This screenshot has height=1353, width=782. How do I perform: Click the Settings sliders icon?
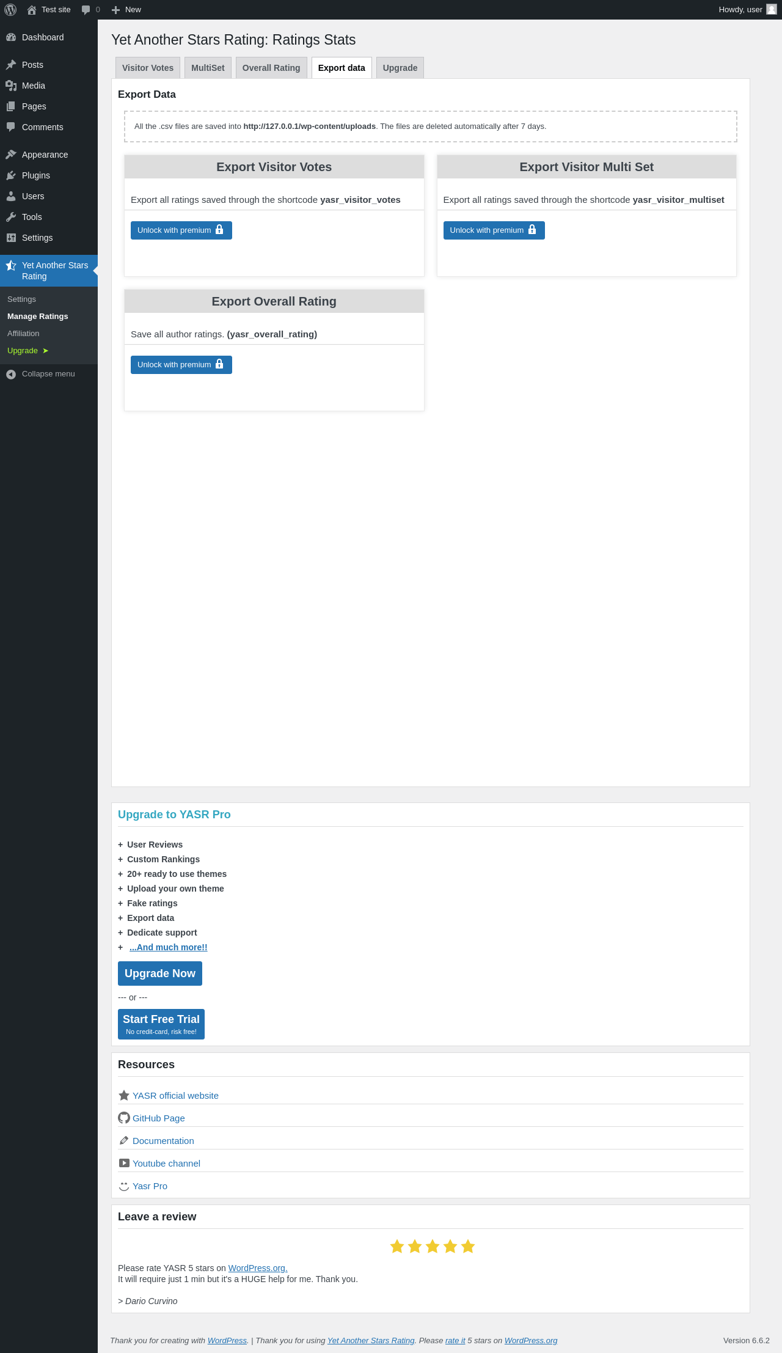point(11,238)
